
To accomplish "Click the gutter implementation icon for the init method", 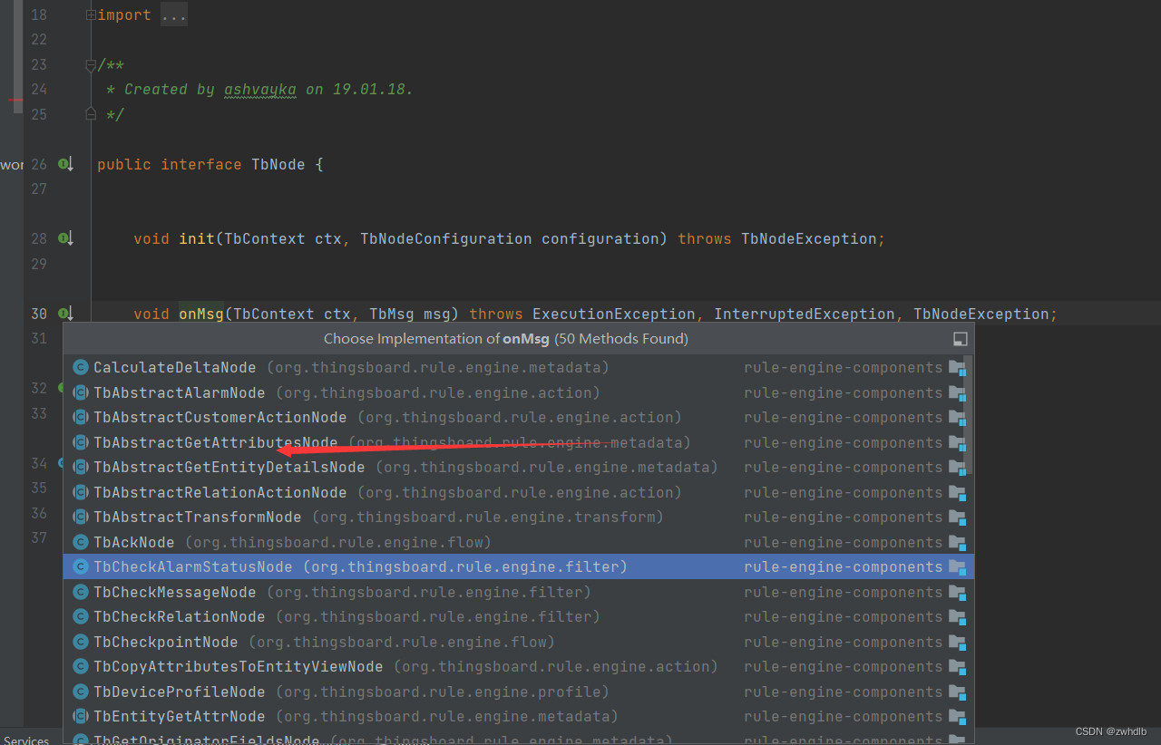I will [64, 238].
